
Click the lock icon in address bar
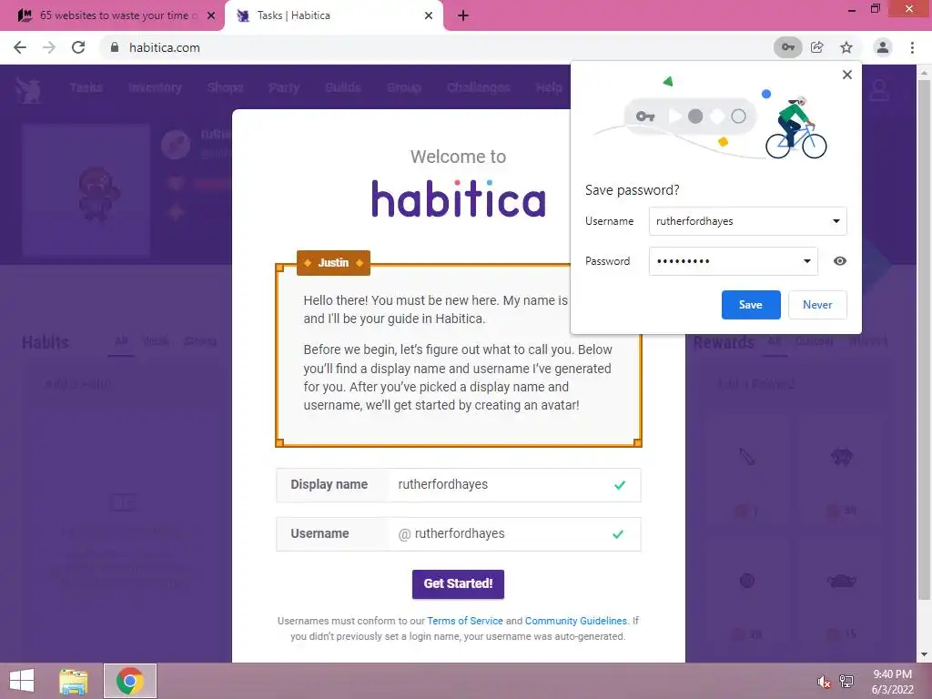(x=115, y=47)
